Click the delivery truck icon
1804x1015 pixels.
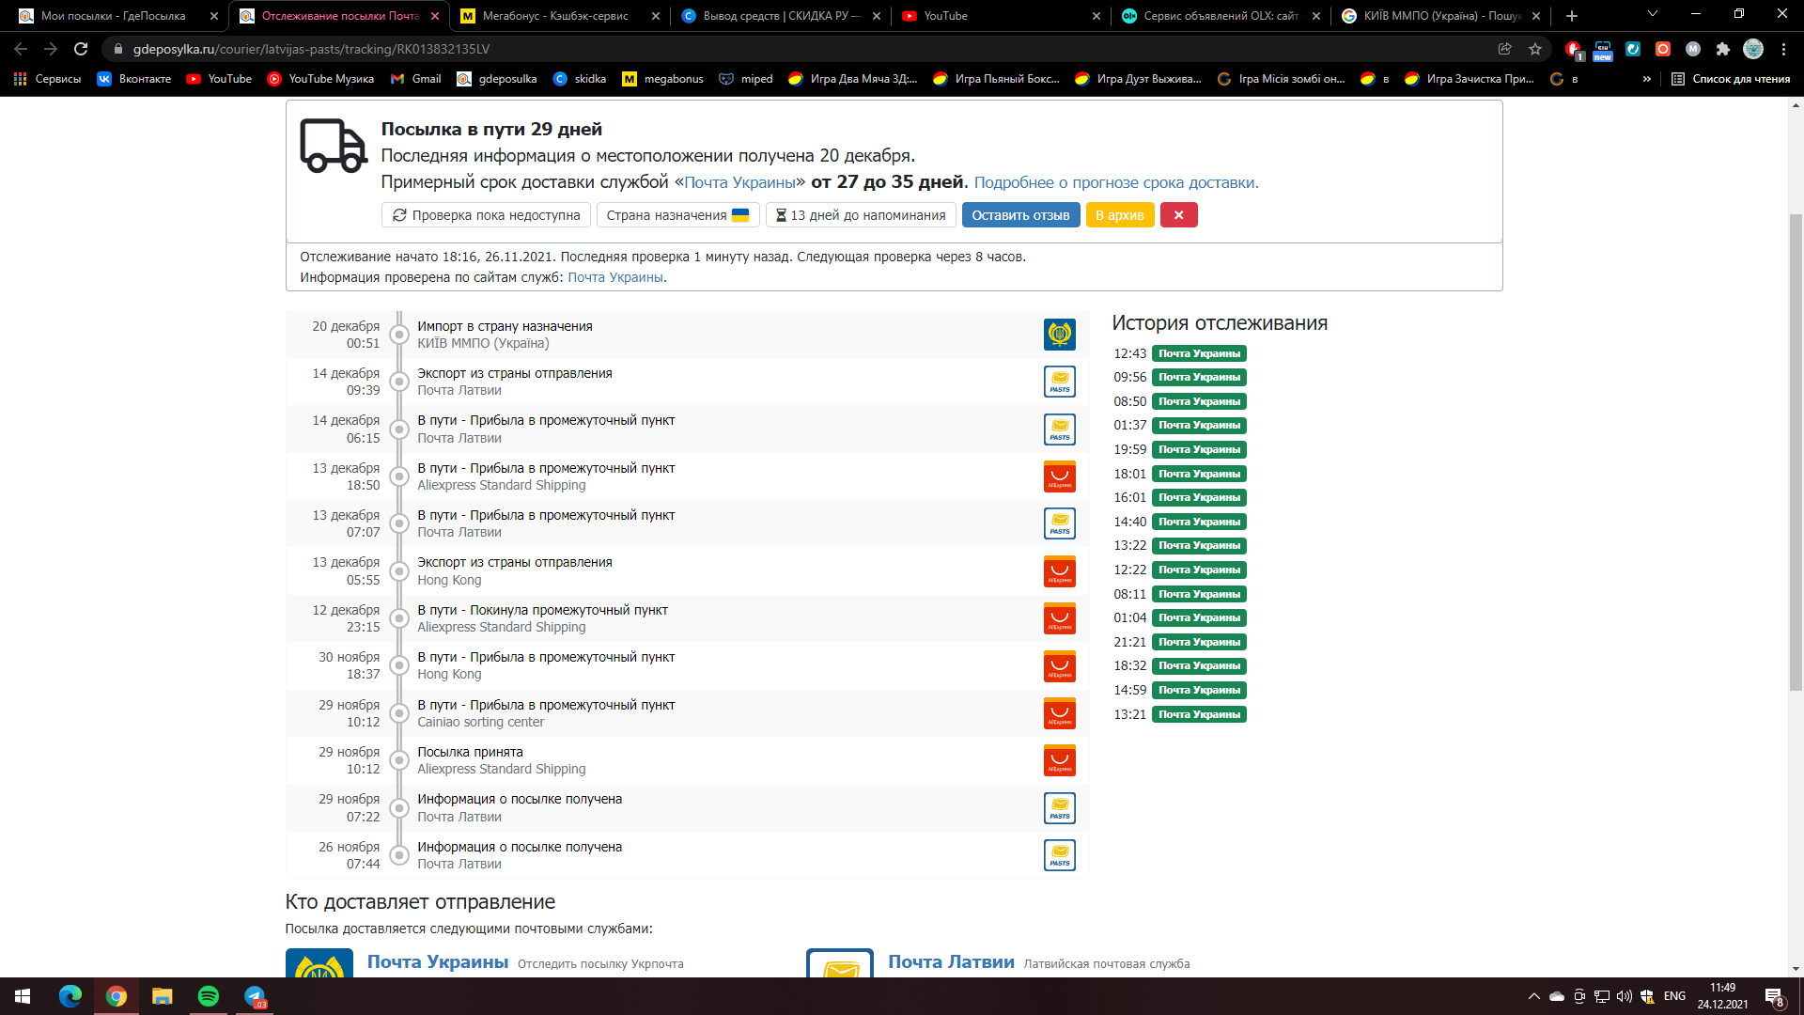click(334, 146)
